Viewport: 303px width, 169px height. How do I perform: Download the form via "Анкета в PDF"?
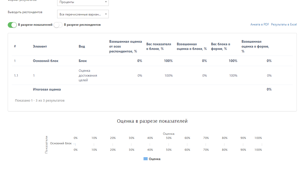coord(259,24)
